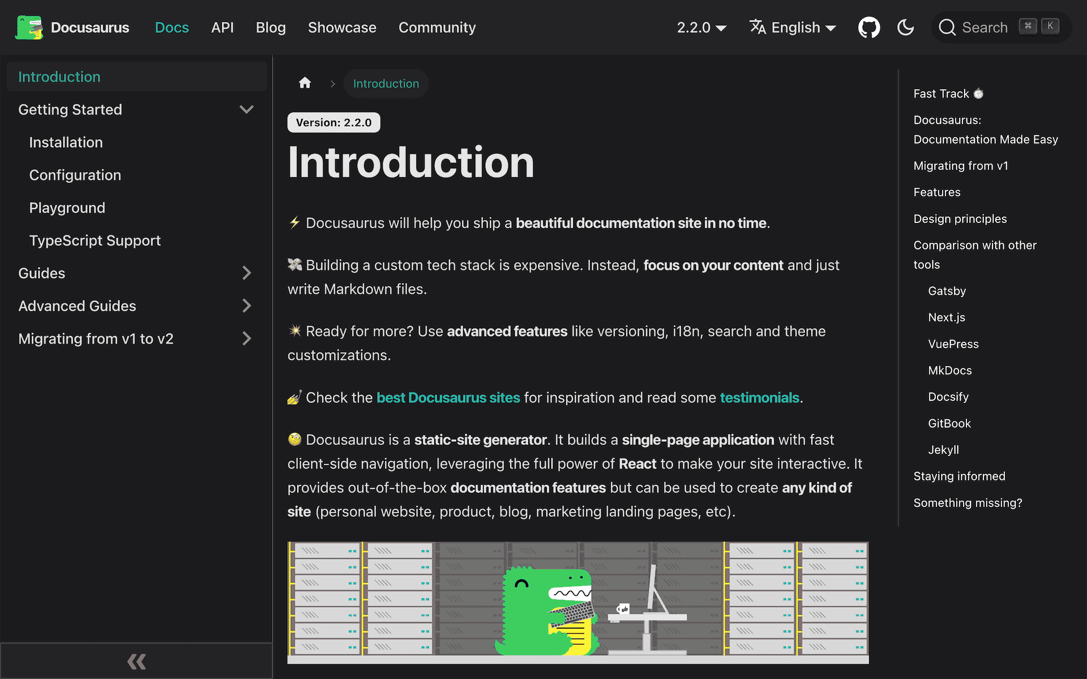Expand the Guides sidebar category
Viewport: 1087px width, 679px height.
(x=246, y=273)
